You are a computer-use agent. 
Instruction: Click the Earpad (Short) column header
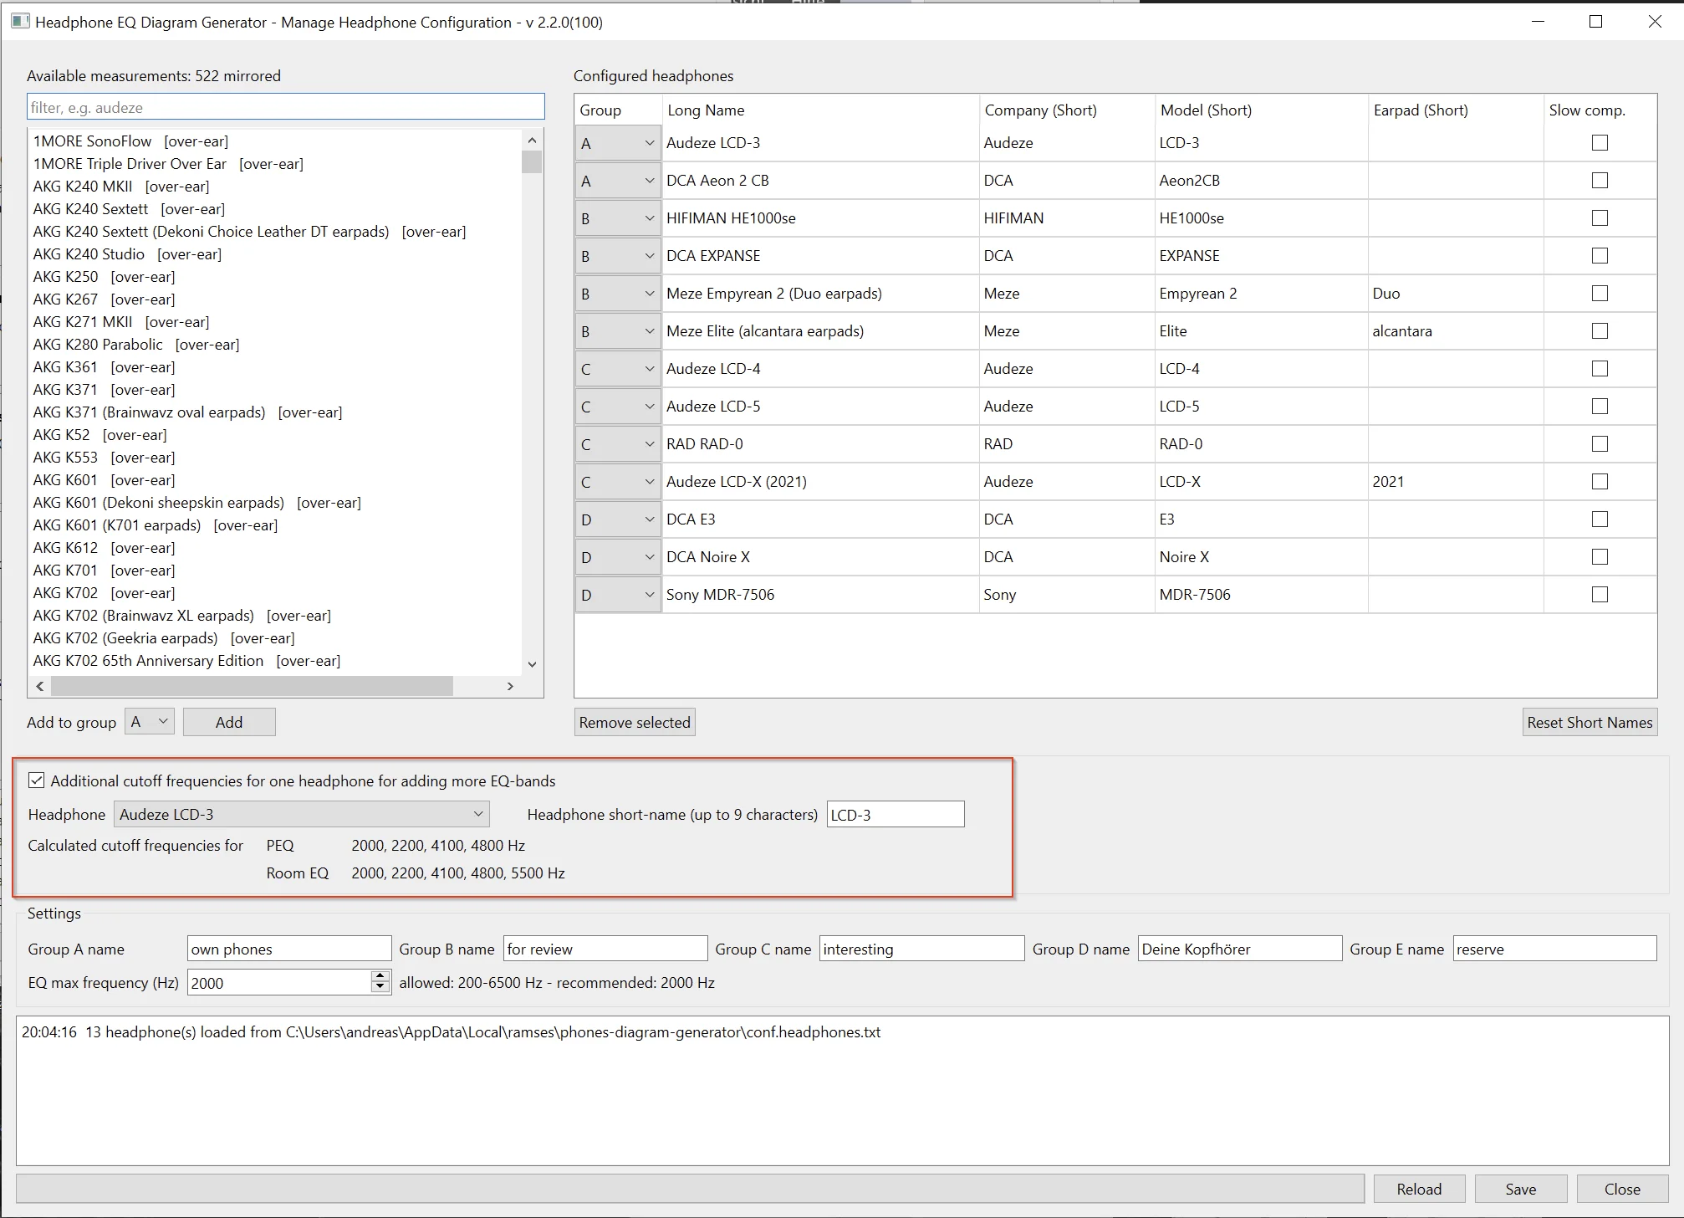[x=1456, y=110]
